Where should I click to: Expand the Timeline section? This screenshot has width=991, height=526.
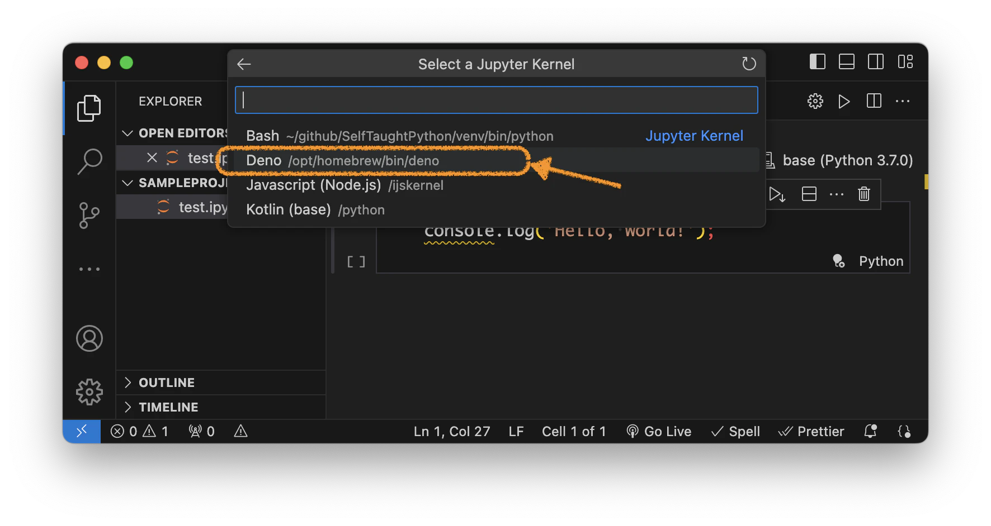click(220, 407)
